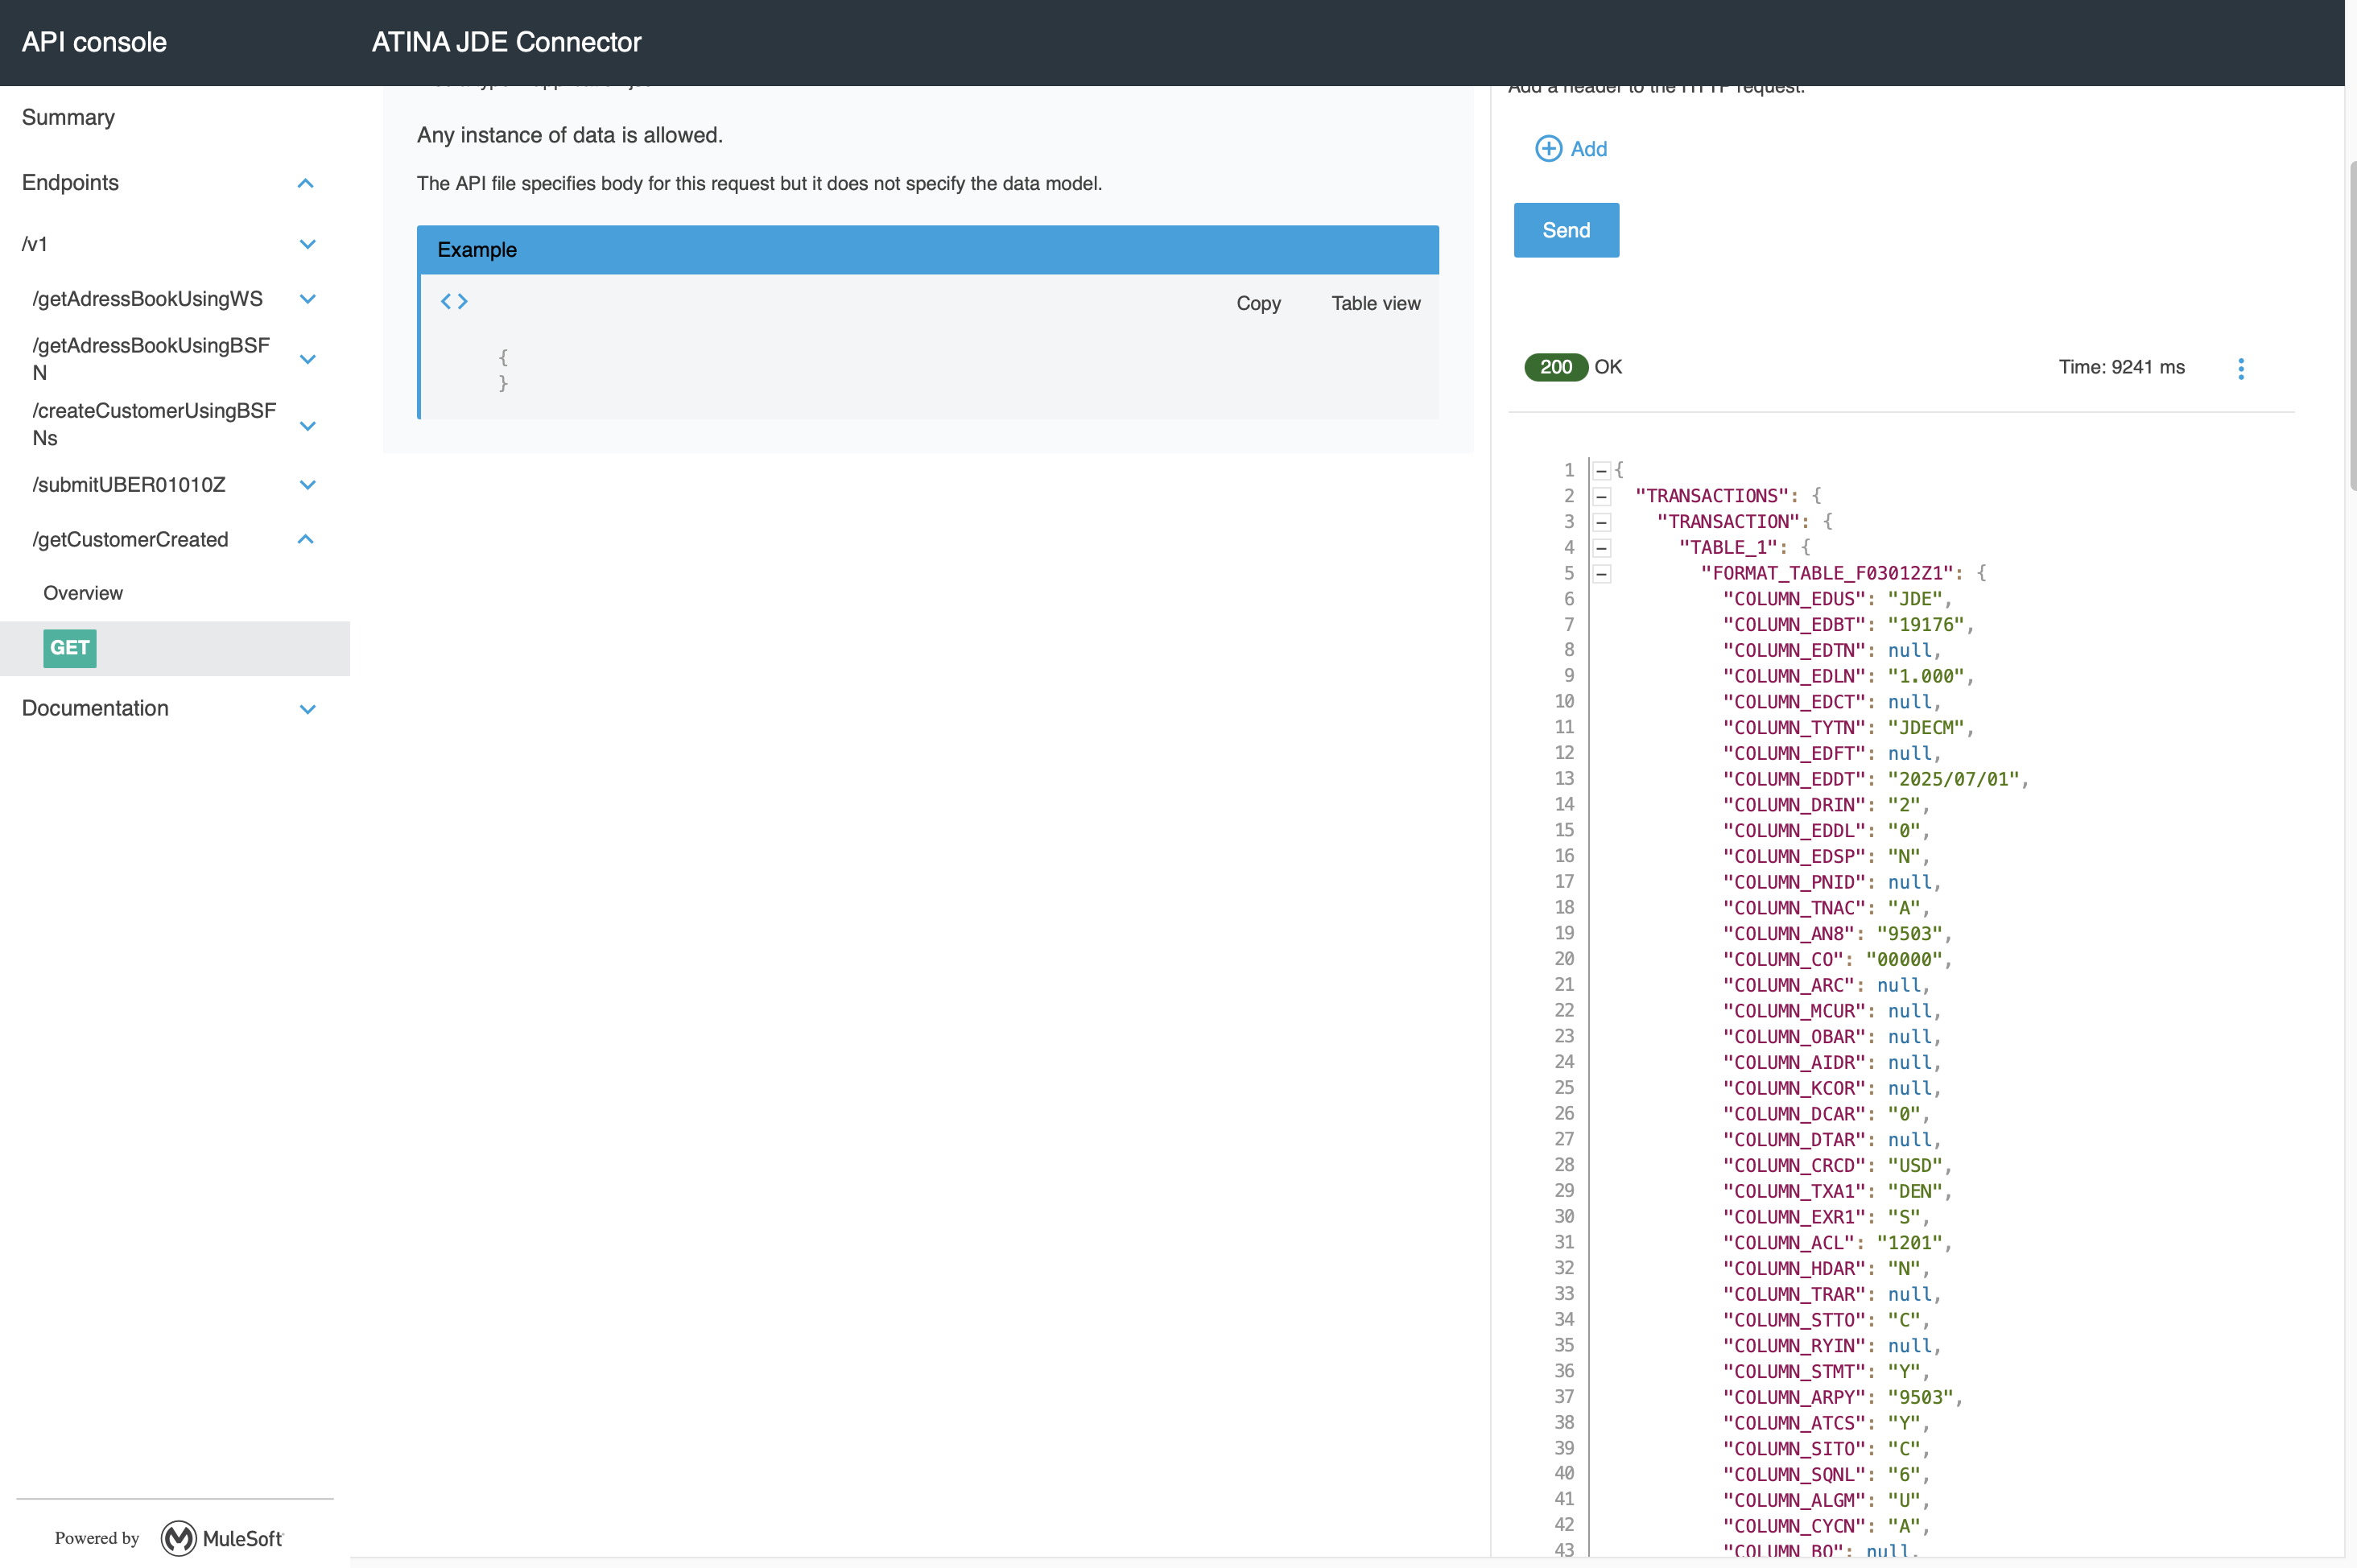Screen dimensions: 2357x1568
Task: Copy the example body
Action: coord(1257,303)
